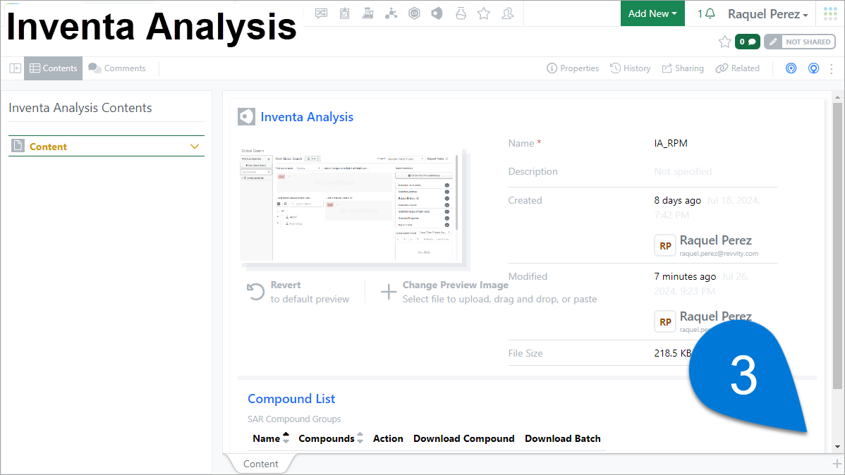Click the RP avatar under Modified
The height and width of the screenshot is (475, 845).
pyautogui.click(x=665, y=322)
